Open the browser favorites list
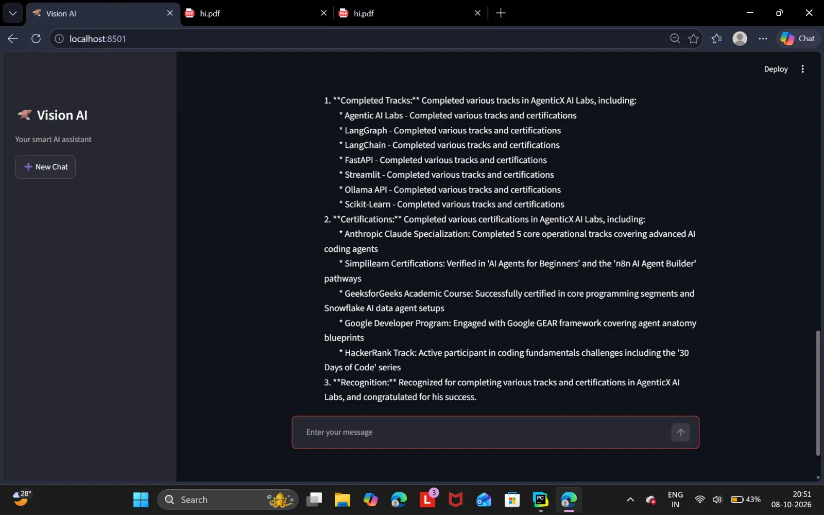Image resolution: width=824 pixels, height=515 pixels. tap(717, 39)
